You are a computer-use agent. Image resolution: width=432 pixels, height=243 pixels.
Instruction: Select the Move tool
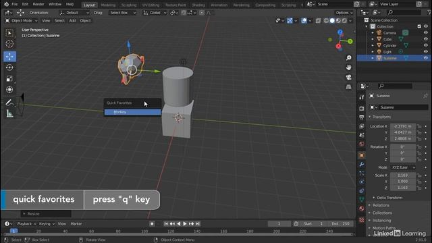(x=9, y=57)
